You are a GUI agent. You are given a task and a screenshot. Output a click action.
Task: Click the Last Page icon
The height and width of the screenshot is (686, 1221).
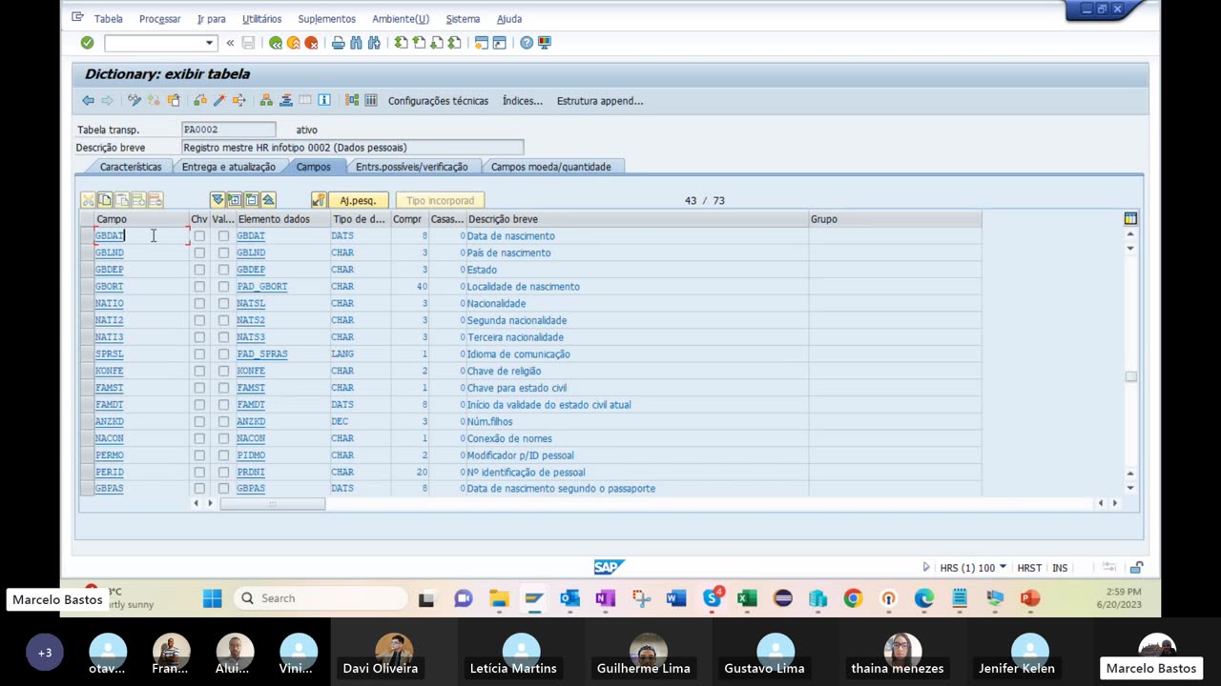455,43
